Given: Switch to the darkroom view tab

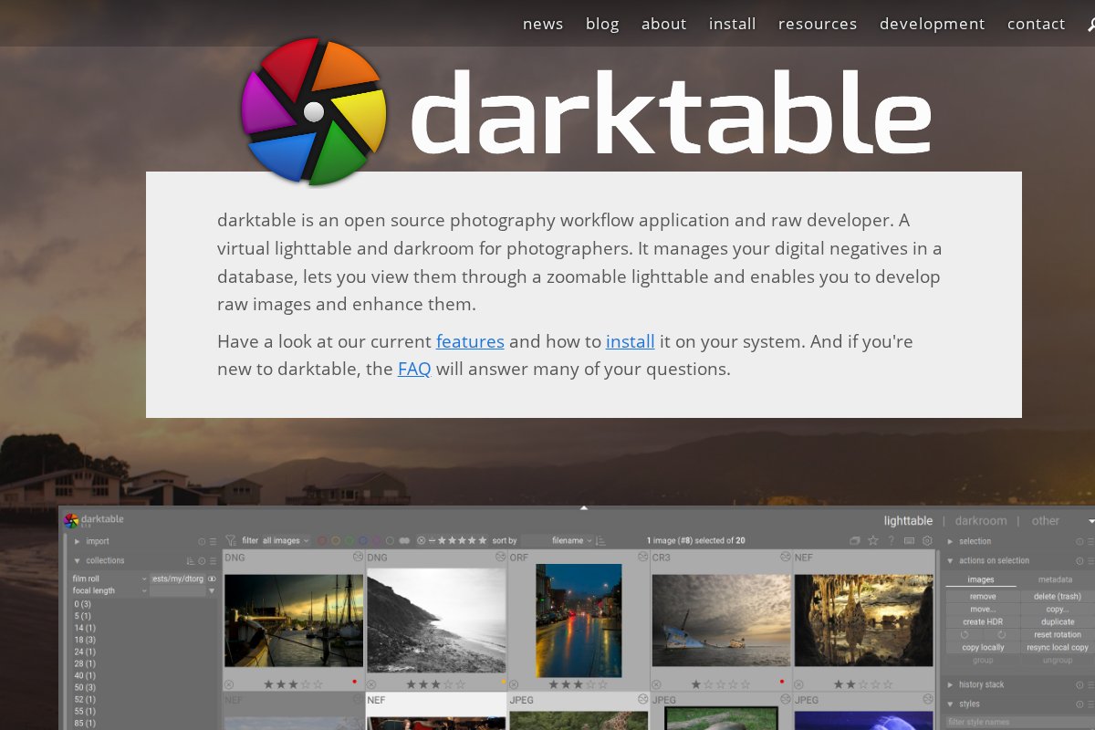Looking at the screenshot, I should [980, 521].
